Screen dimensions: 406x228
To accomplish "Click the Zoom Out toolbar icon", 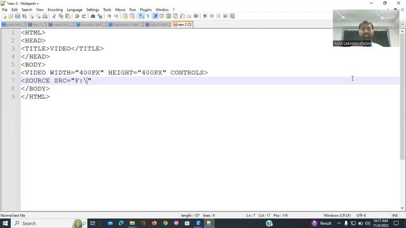I will (x=115, y=16).
